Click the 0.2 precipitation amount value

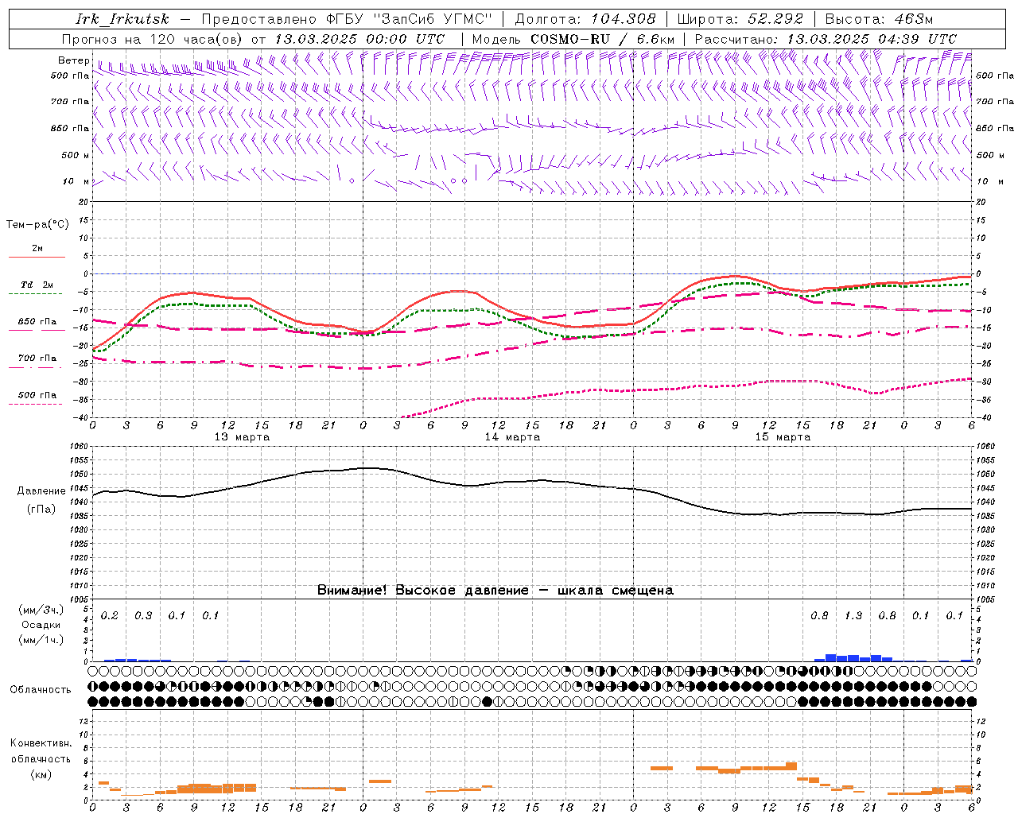(x=110, y=616)
